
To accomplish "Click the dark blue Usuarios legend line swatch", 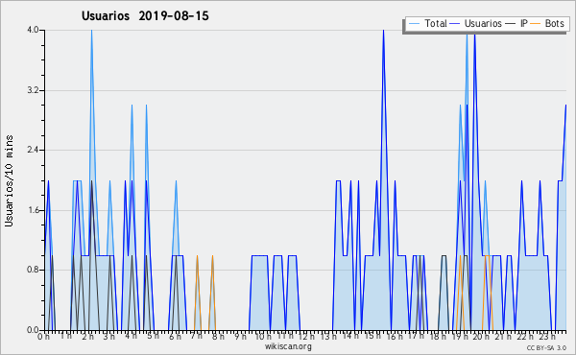I will pos(455,24).
